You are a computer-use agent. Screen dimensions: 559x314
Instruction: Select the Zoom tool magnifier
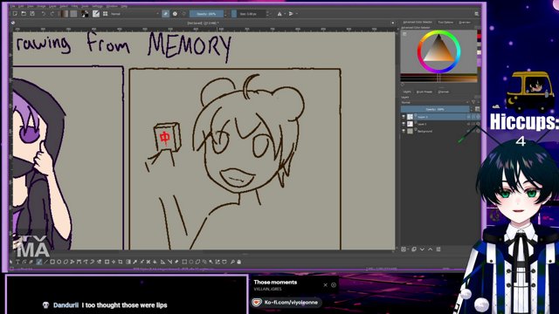pos(232,262)
